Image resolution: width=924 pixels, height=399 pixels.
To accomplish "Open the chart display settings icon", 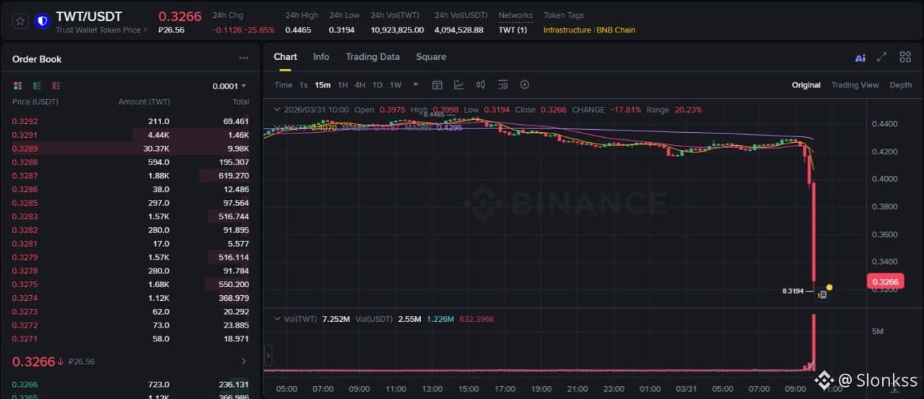I will [x=503, y=84].
